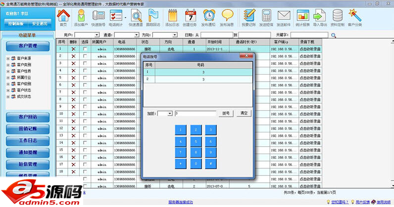This screenshot has width=394, height=207.
Task: Delete call record row 1 with red X
Action: pyautogui.click(x=73, y=49)
